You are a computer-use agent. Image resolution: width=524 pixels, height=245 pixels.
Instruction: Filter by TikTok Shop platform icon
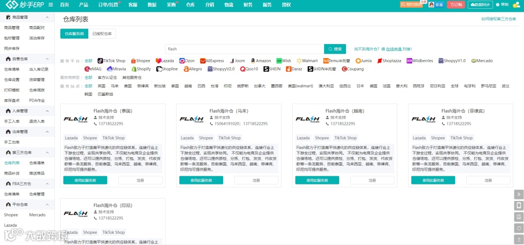click(99, 61)
